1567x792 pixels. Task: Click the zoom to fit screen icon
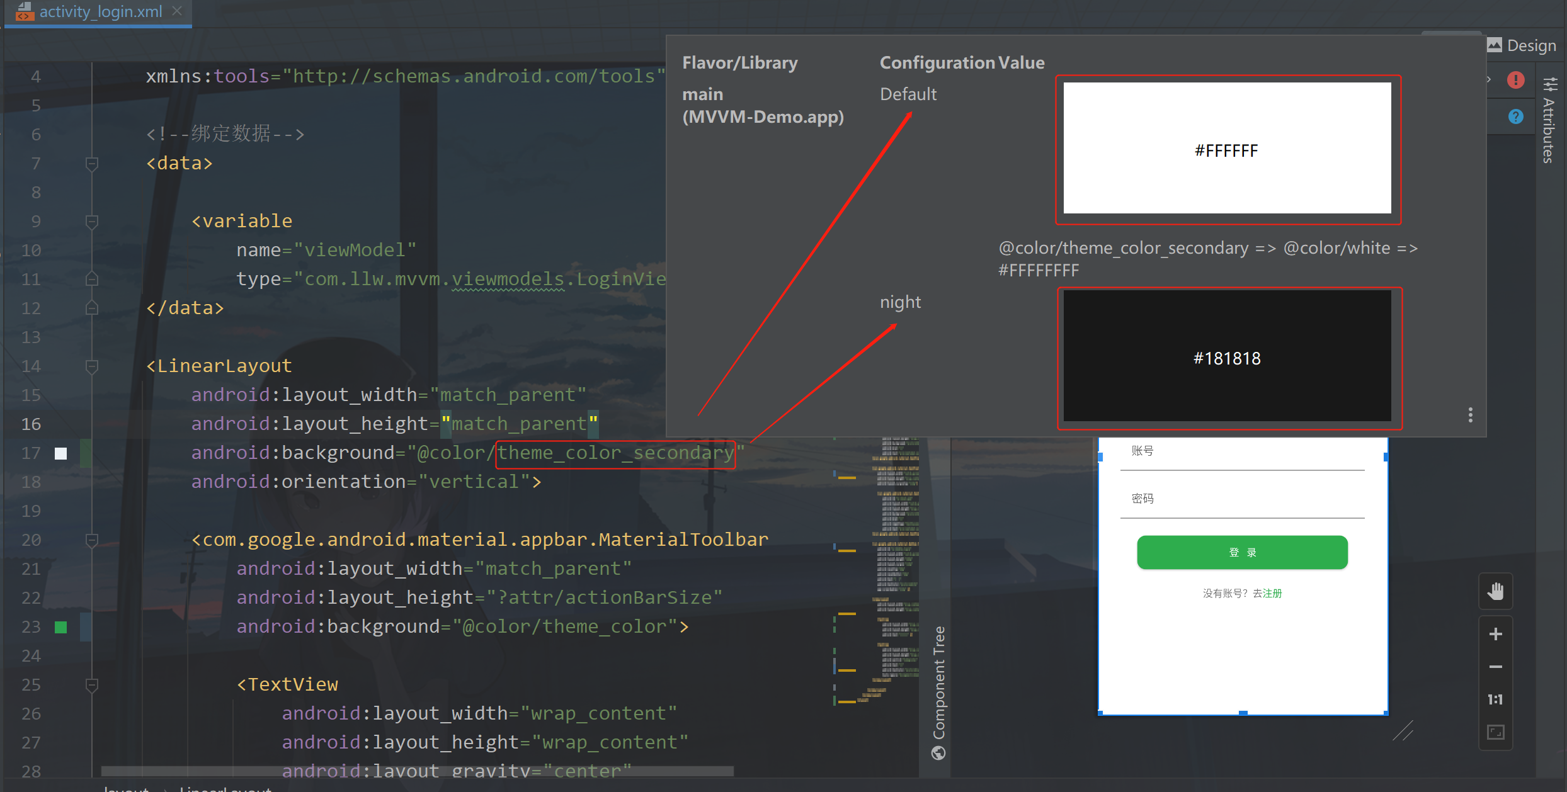pos(1496,732)
